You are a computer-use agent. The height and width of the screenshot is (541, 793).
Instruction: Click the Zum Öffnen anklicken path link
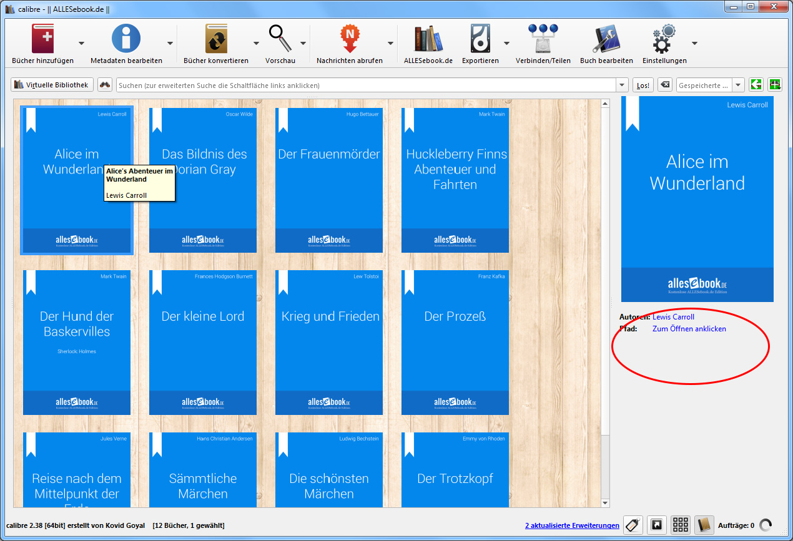tap(689, 329)
